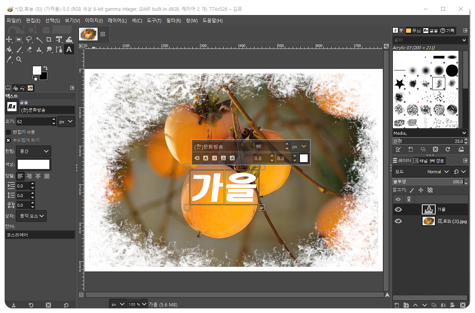
Task: Open the 힌팅 중간 dropdown
Action: click(34, 151)
